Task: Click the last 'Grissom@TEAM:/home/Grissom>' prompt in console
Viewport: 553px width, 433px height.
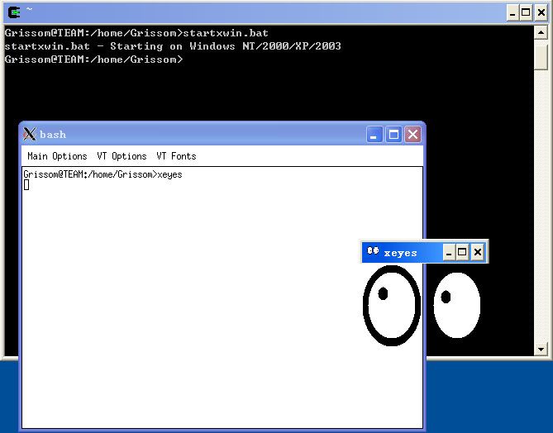Action: (93, 59)
